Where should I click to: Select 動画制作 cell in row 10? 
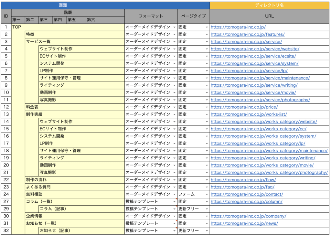click(x=82, y=92)
